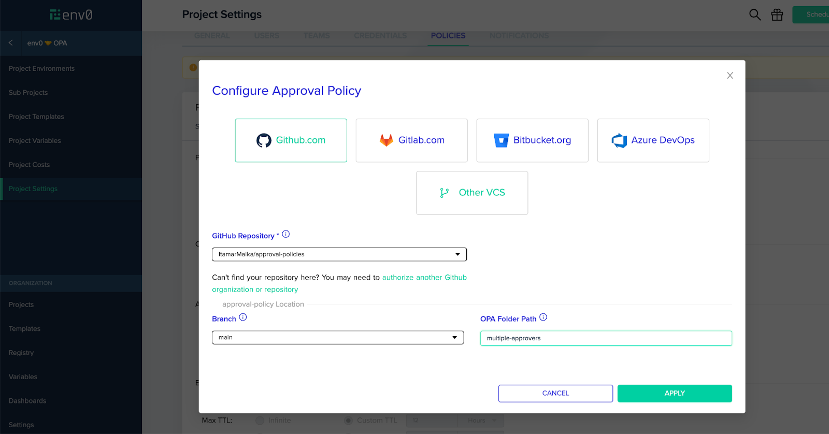The width and height of the screenshot is (829, 434).
Task: Cancel the approval policy configuration
Action: 555,394
